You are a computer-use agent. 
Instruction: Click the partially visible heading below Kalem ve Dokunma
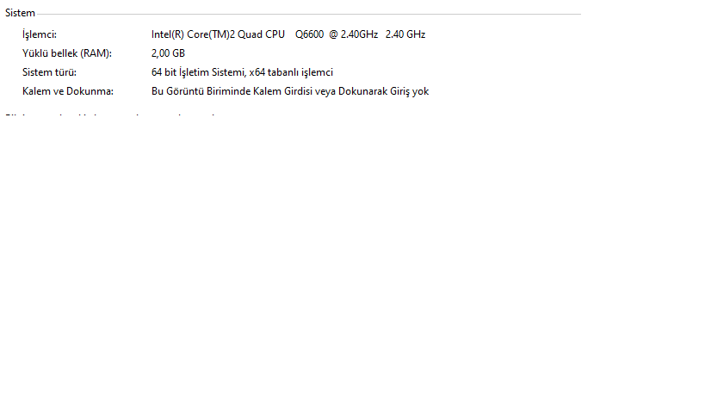[110, 115]
